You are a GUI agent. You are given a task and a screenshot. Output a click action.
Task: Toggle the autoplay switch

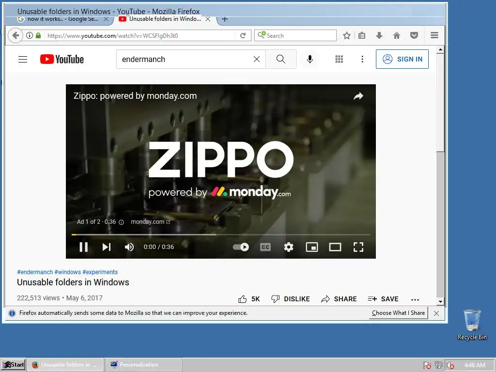click(241, 247)
